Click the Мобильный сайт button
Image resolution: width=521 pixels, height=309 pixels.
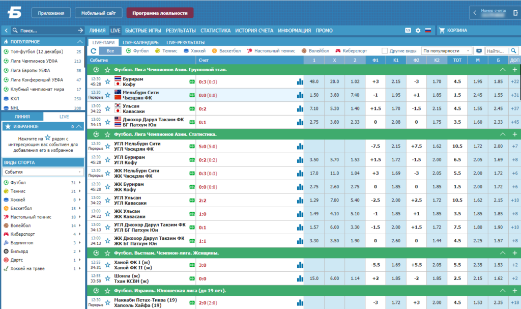(98, 13)
